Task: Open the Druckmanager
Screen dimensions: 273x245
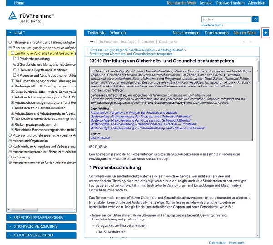Action: coord(217,33)
